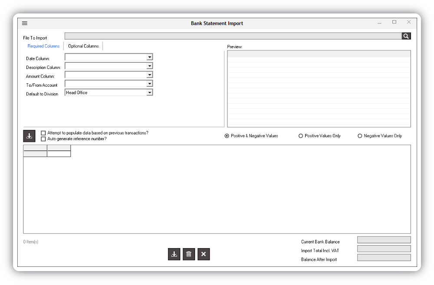Click the 'Balance After Import' label
The image size is (434, 285).
[x=319, y=259]
